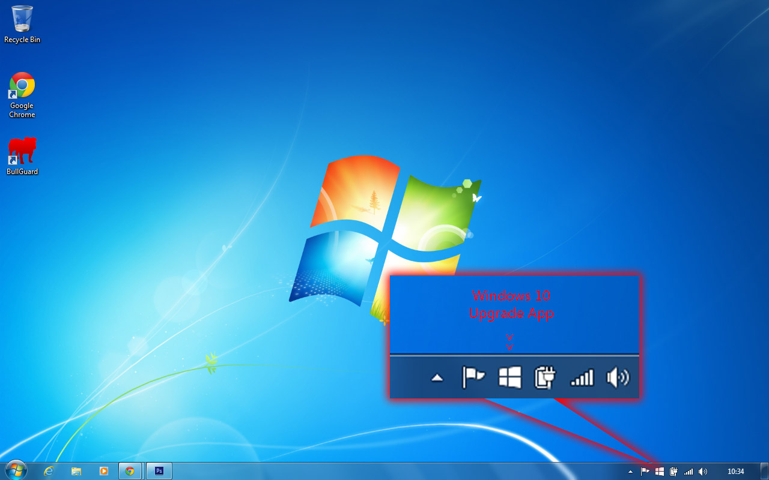The height and width of the screenshot is (480, 769).
Task: Select the Google Chrome desktop shortcut
Action: pos(22,95)
